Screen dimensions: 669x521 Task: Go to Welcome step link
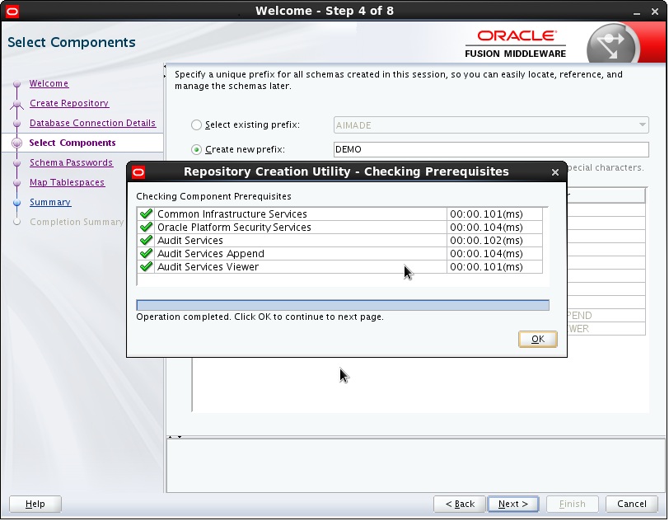(x=49, y=84)
